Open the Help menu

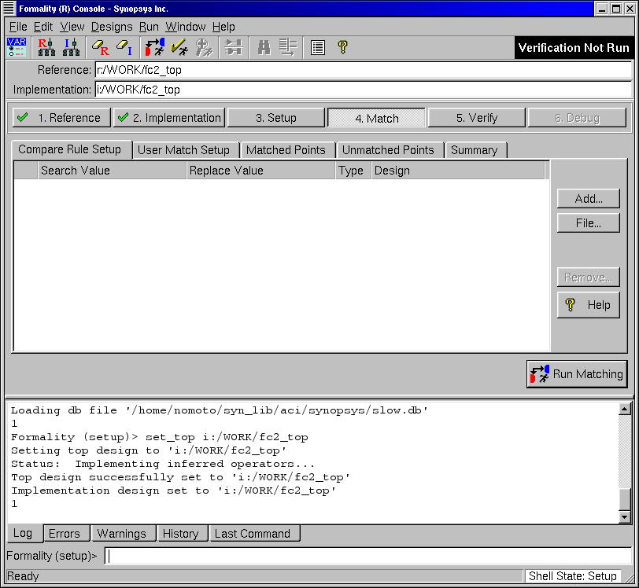tap(223, 27)
